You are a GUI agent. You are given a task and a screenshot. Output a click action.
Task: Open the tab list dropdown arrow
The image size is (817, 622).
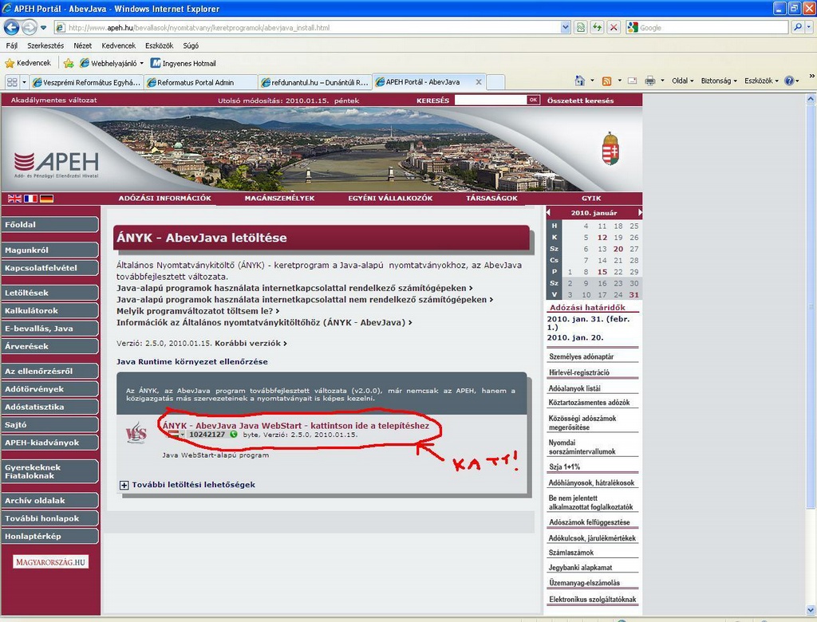click(24, 82)
